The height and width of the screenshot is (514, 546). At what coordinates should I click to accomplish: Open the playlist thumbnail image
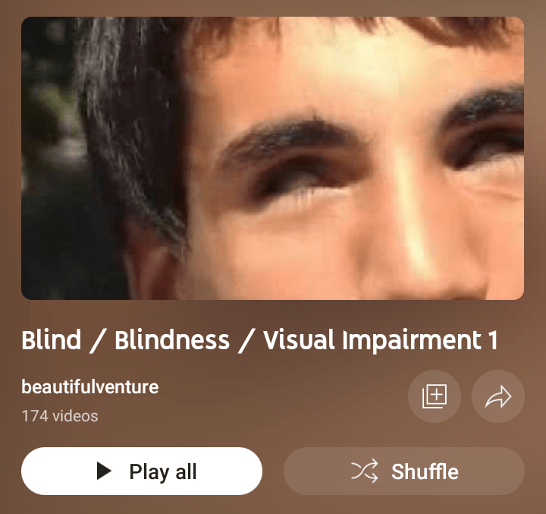pos(273,158)
